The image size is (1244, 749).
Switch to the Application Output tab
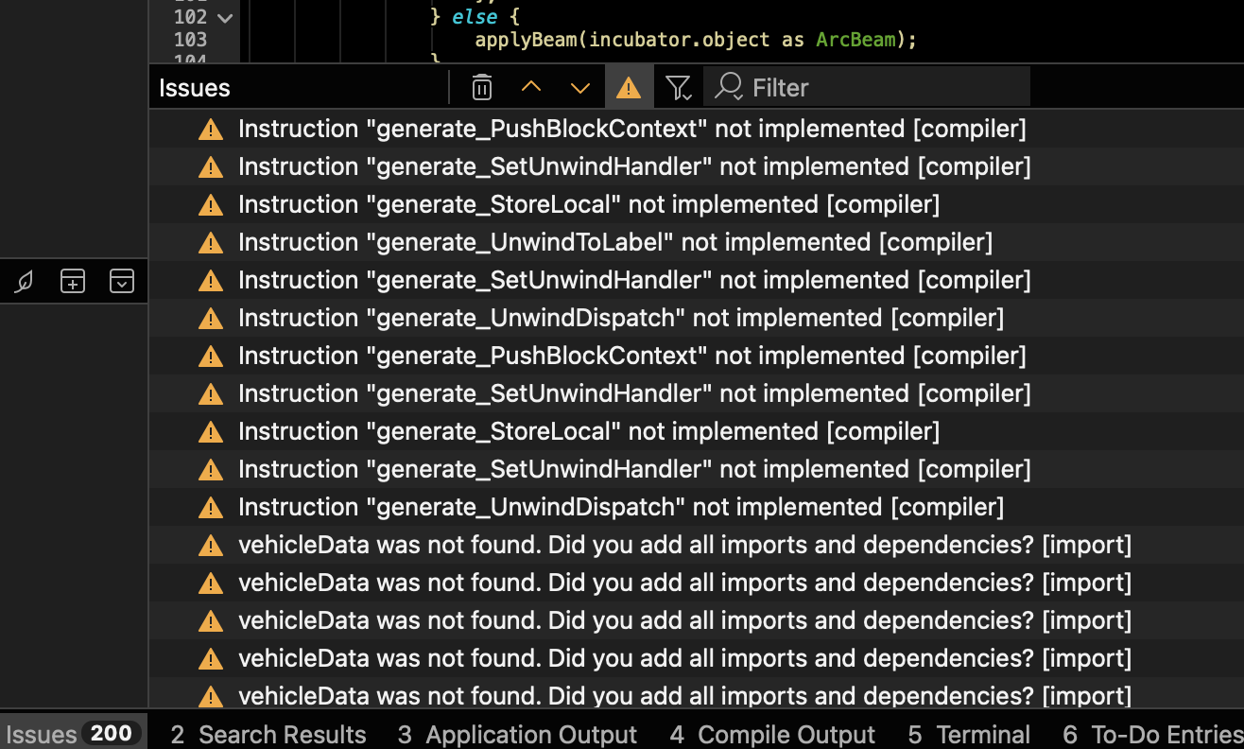(517, 735)
